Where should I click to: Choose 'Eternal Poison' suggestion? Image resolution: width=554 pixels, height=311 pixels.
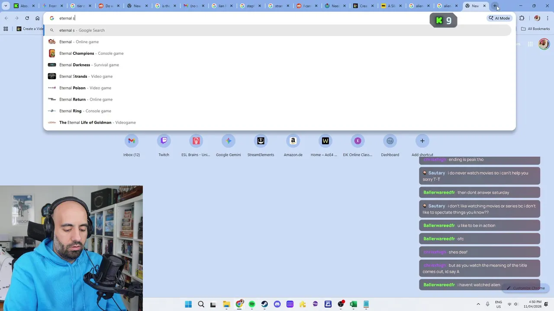(277, 88)
